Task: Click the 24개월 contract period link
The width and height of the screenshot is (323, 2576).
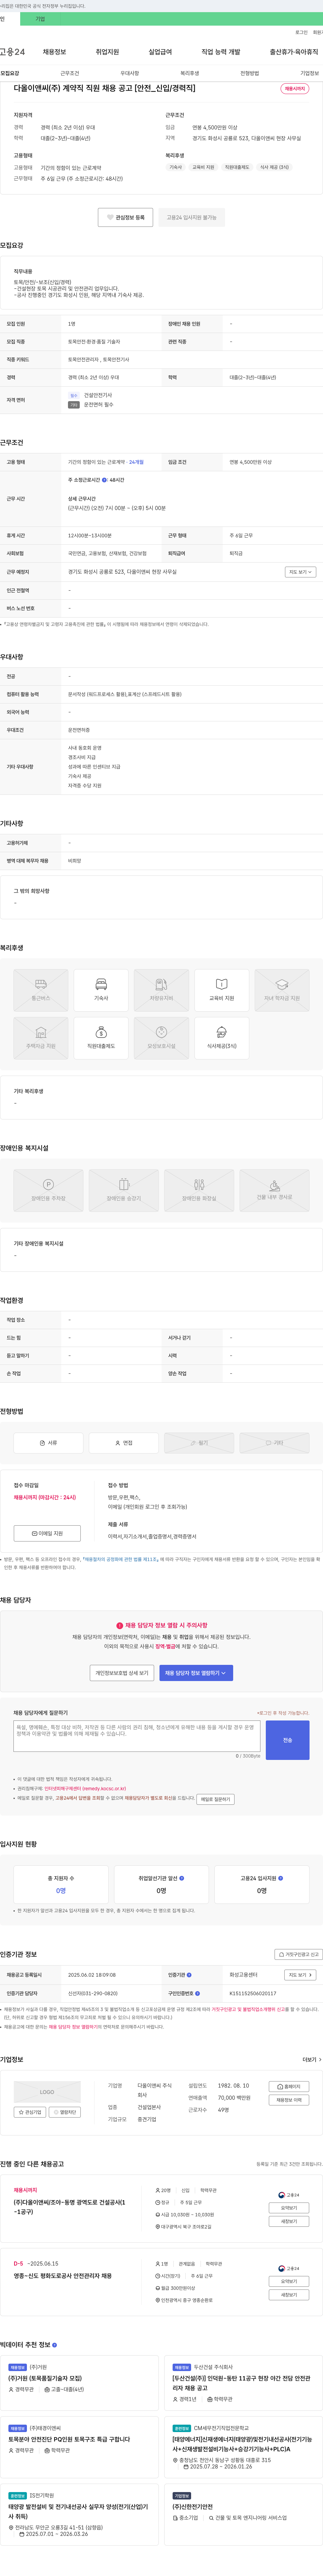Action: (x=137, y=462)
